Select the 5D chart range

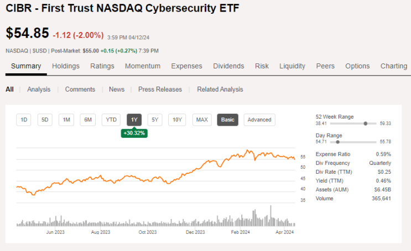point(45,120)
